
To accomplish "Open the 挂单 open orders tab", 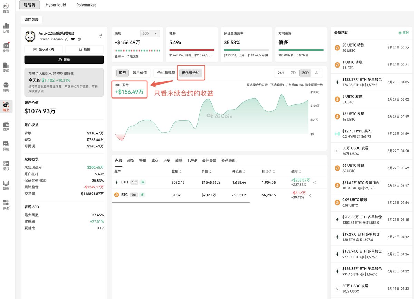I will coord(143,161).
